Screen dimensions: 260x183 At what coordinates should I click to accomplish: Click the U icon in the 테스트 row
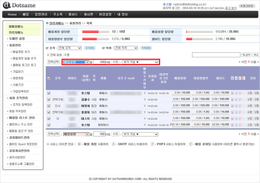232,119
